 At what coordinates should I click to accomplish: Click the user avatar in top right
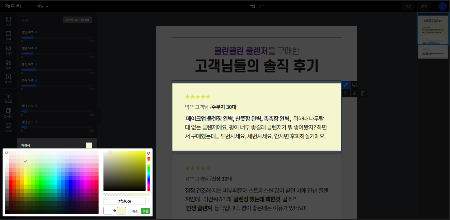pyautogui.click(x=442, y=6)
